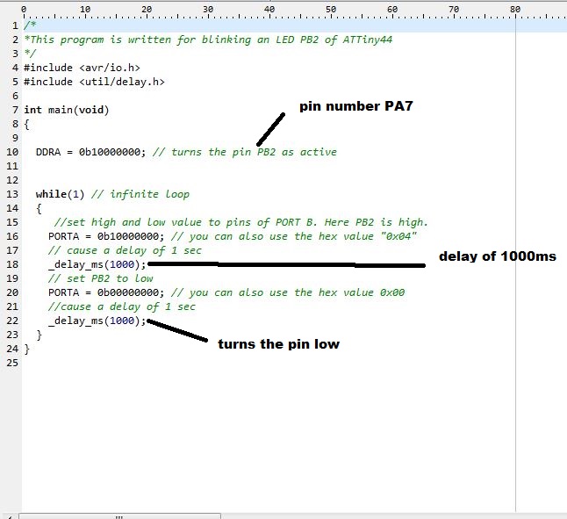Click ruler mark 80 at the top
The height and width of the screenshot is (519, 567).
pyautogui.click(x=515, y=10)
